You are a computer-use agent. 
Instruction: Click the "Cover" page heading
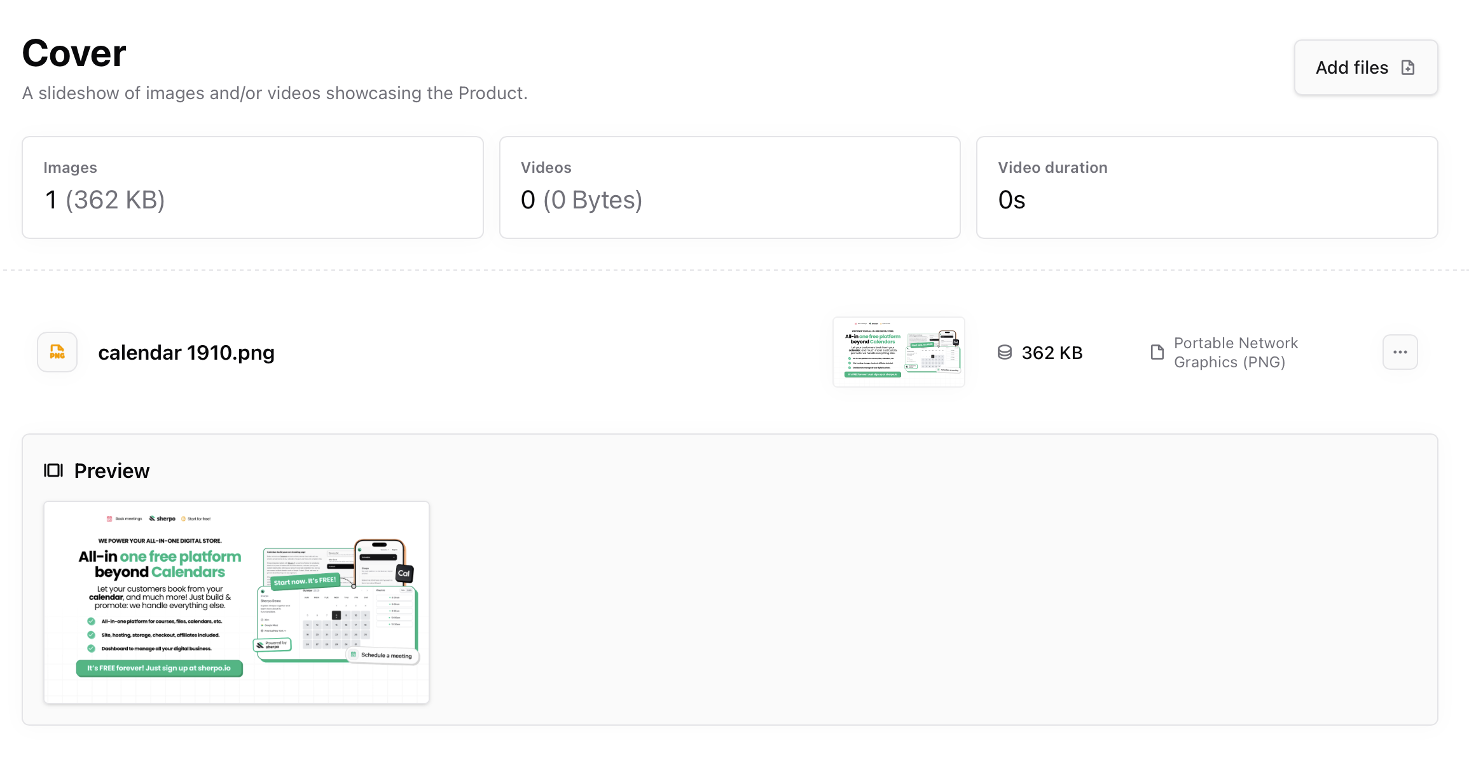[73, 53]
